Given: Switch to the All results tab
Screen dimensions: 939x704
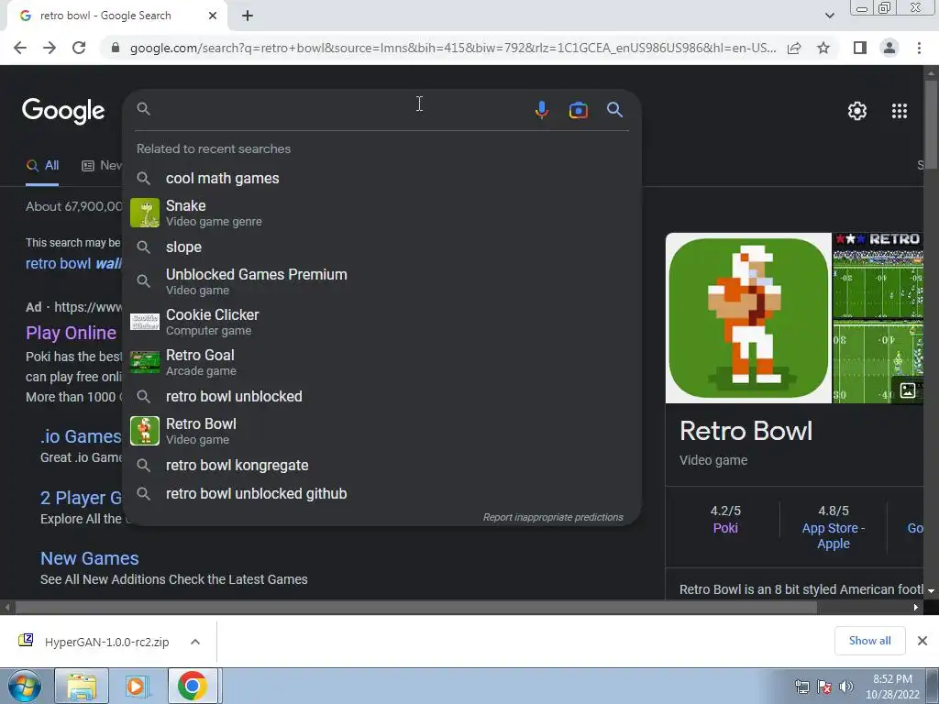Looking at the screenshot, I should click(x=42, y=166).
